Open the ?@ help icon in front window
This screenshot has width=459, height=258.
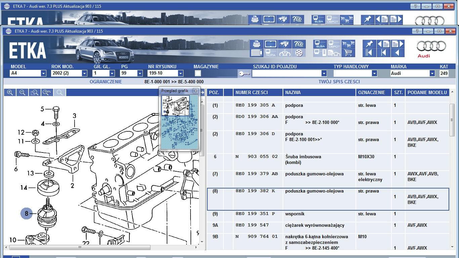coord(298,44)
